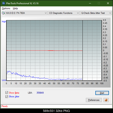Click the Low label on graph axis
This screenshot has height=113, width=113.
click(x=4, y=80)
